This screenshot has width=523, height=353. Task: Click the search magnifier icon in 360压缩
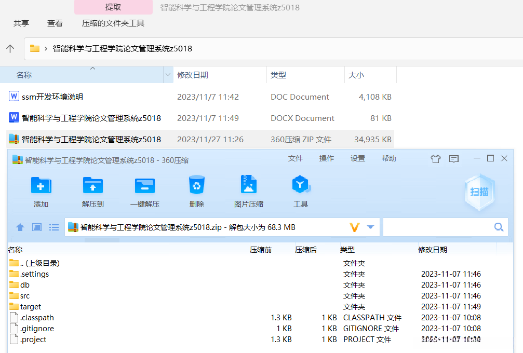[499, 227]
